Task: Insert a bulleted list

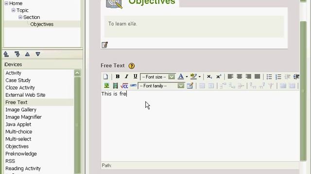Action: coord(269,76)
